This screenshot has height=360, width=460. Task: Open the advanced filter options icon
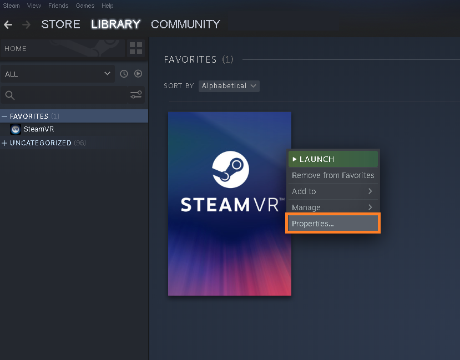(136, 95)
